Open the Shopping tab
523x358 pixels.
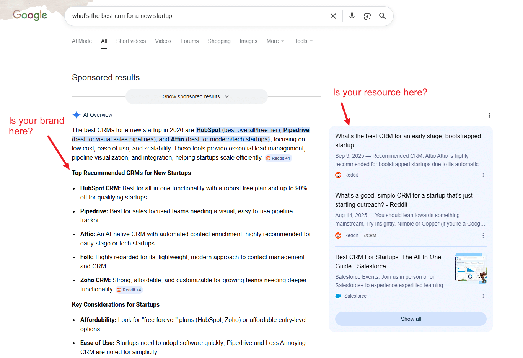(x=219, y=41)
